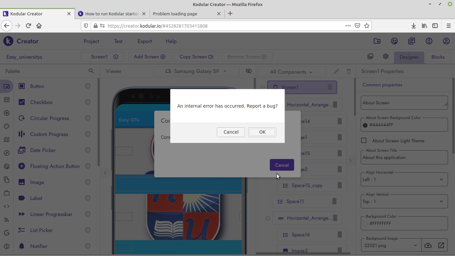Open the Export menu
This screenshot has height=256, width=455.
point(145,41)
